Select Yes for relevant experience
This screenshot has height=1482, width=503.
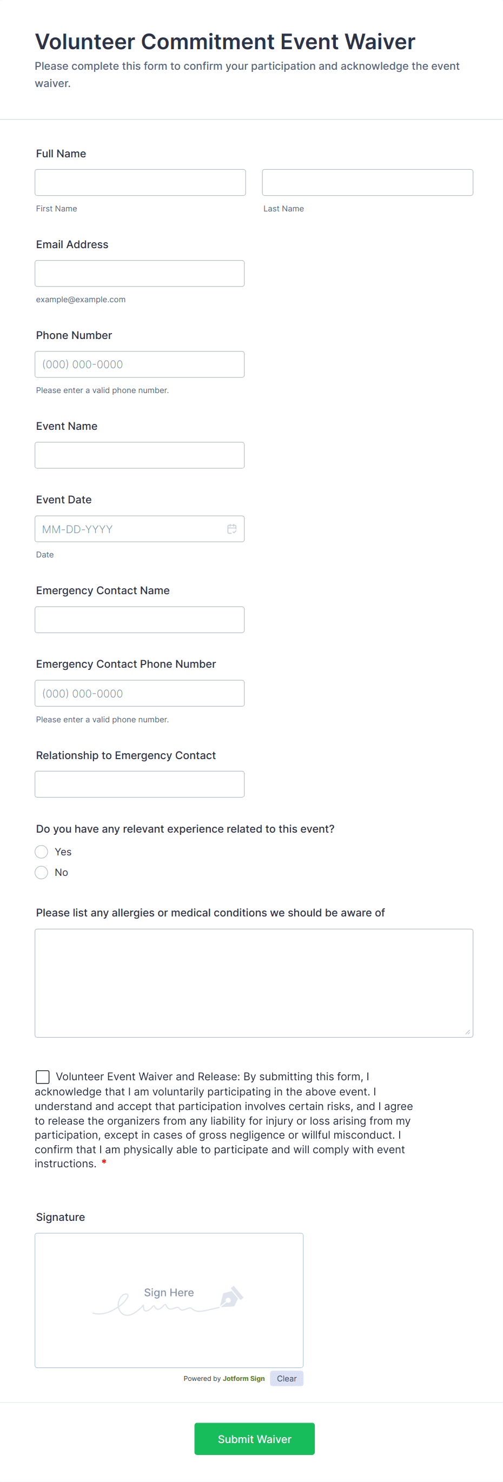tap(42, 852)
